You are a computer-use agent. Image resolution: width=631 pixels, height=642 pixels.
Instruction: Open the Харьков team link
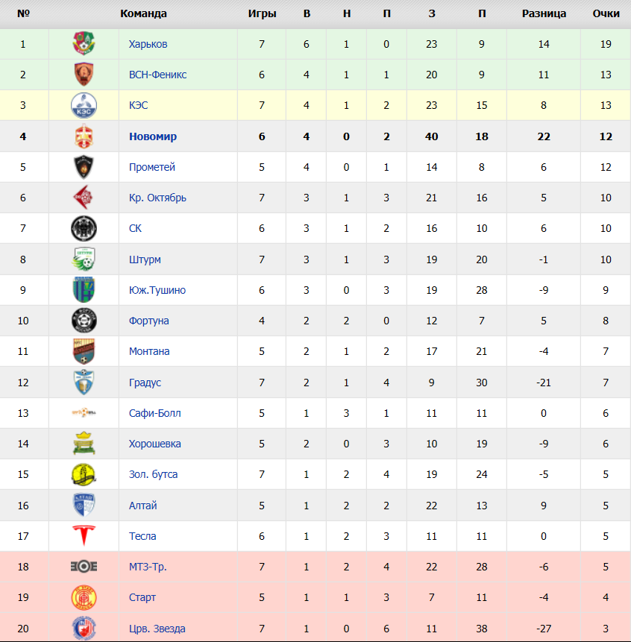pos(148,44)
